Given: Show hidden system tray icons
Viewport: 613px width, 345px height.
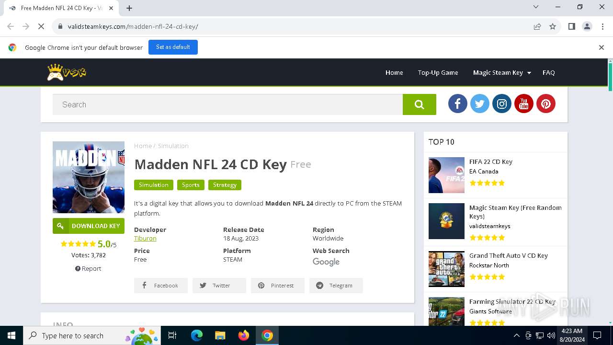Looking at the screenshot, I should pos(517,335).
